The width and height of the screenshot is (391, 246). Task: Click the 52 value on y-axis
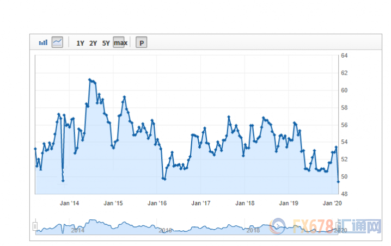tap(344, 159)
